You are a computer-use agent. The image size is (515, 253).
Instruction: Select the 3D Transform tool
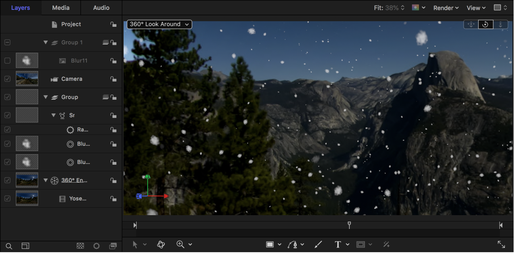161,244
